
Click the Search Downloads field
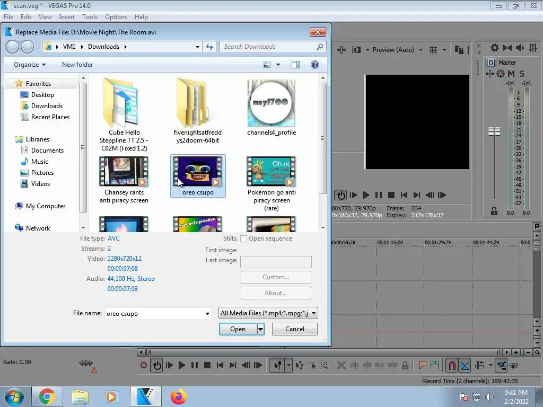pos(273,47)
